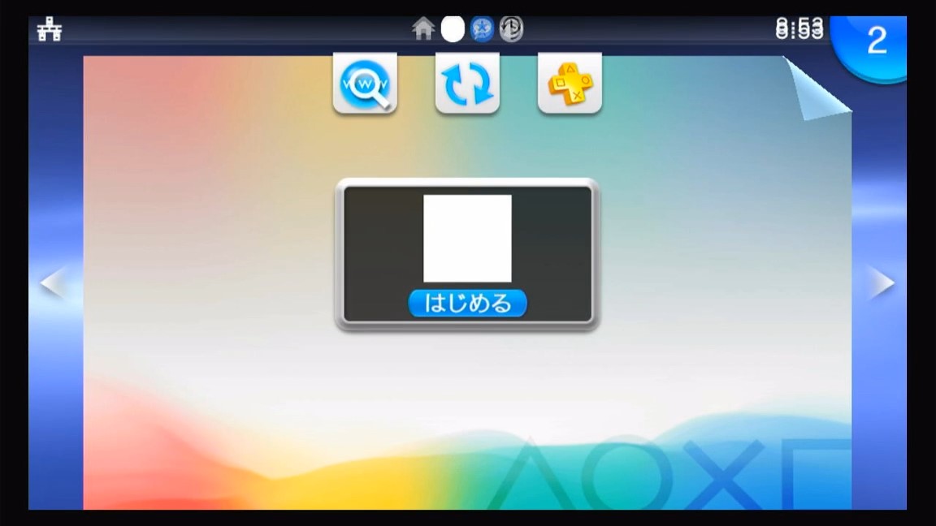
Task: Go to next screen with right arrow
Action: click(x=882, y=282)
